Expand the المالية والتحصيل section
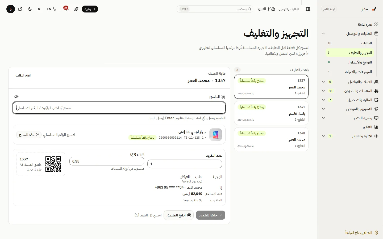Image resolution: width=383 pixels, height=239 pixels. [x=350, y=100]
